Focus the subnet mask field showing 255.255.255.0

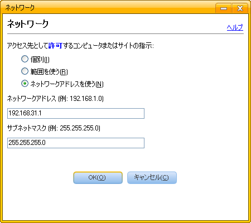pyautogui.click(x=76, y=143)
